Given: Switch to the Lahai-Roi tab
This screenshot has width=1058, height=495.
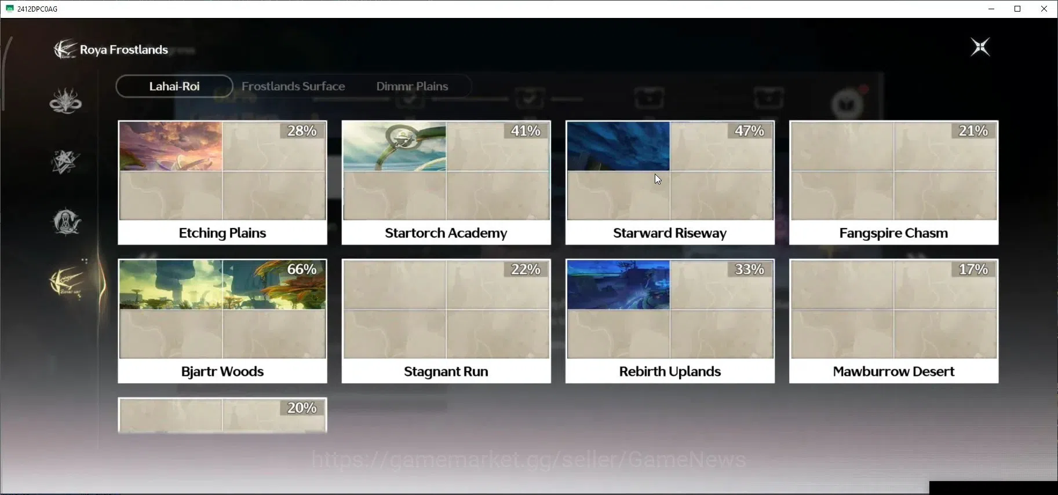Looking at the screenshot, I should click(174, 86).
